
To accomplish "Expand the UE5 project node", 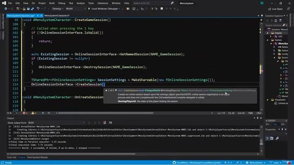I will click(x=271, y=37).
